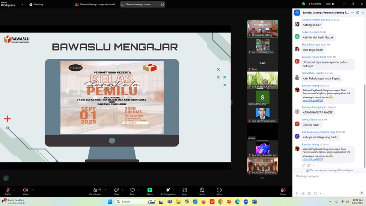Click 'Who can see your messages?' notice
Viewport: 366px width, 206px height.
(329, 170)
